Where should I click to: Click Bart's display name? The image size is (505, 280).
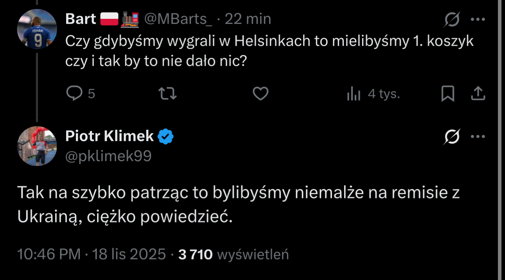[81, 19]
